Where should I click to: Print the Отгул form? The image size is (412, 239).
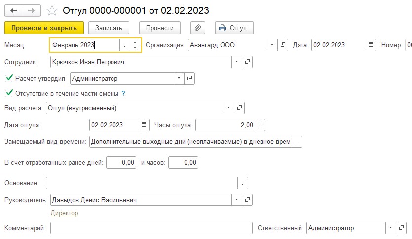point(234,28)
